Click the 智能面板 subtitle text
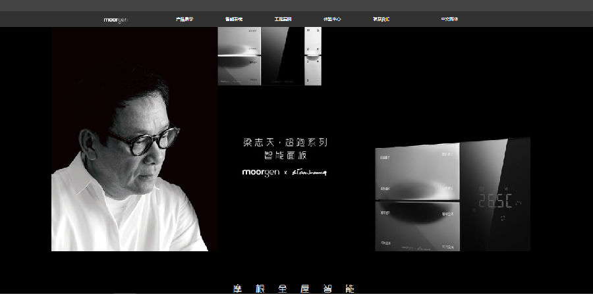593x294 pixels. point(285,155)
